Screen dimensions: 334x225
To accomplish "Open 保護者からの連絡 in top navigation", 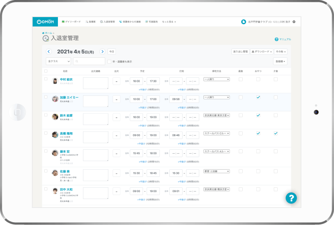I will (x=130, y=22).
